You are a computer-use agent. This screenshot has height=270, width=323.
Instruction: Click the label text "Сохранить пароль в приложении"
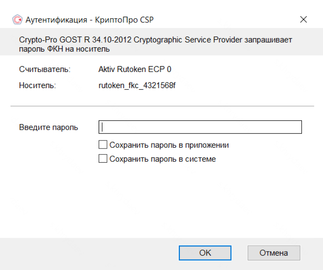(x=169, y=145)
